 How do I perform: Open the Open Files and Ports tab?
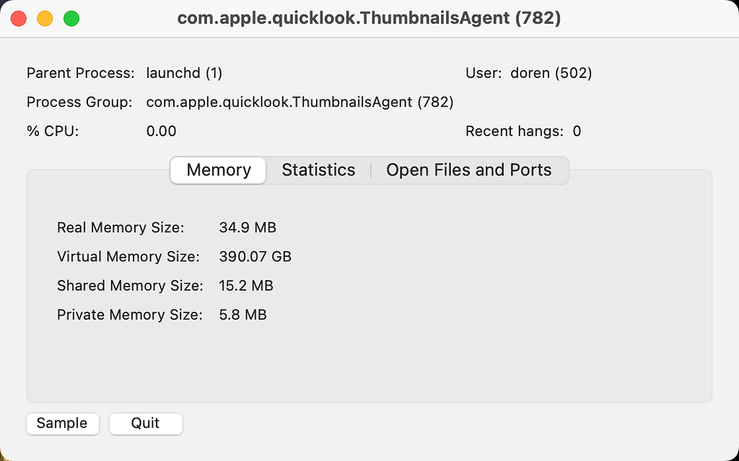[468, 170]
